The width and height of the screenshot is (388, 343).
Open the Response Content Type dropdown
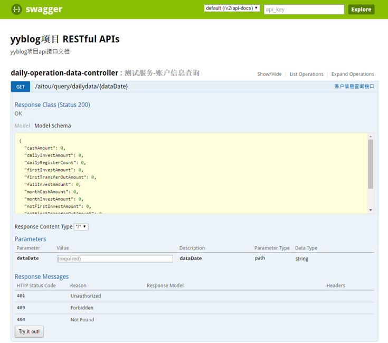pyautogui.click(x=81, y=227)
